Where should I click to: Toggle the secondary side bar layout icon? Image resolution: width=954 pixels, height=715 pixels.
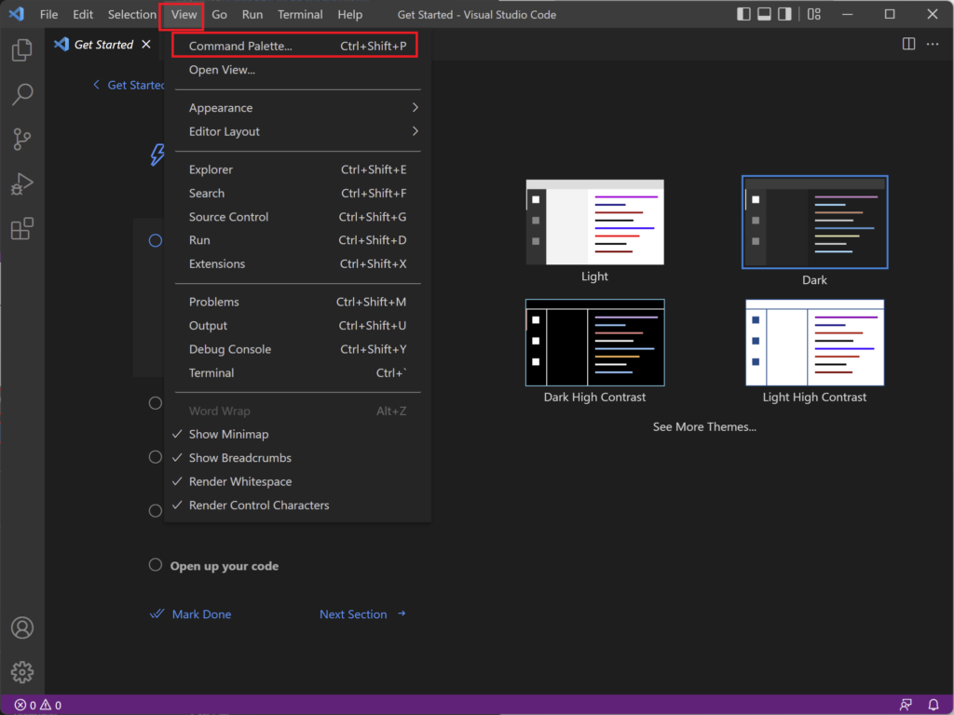[784, 14]
